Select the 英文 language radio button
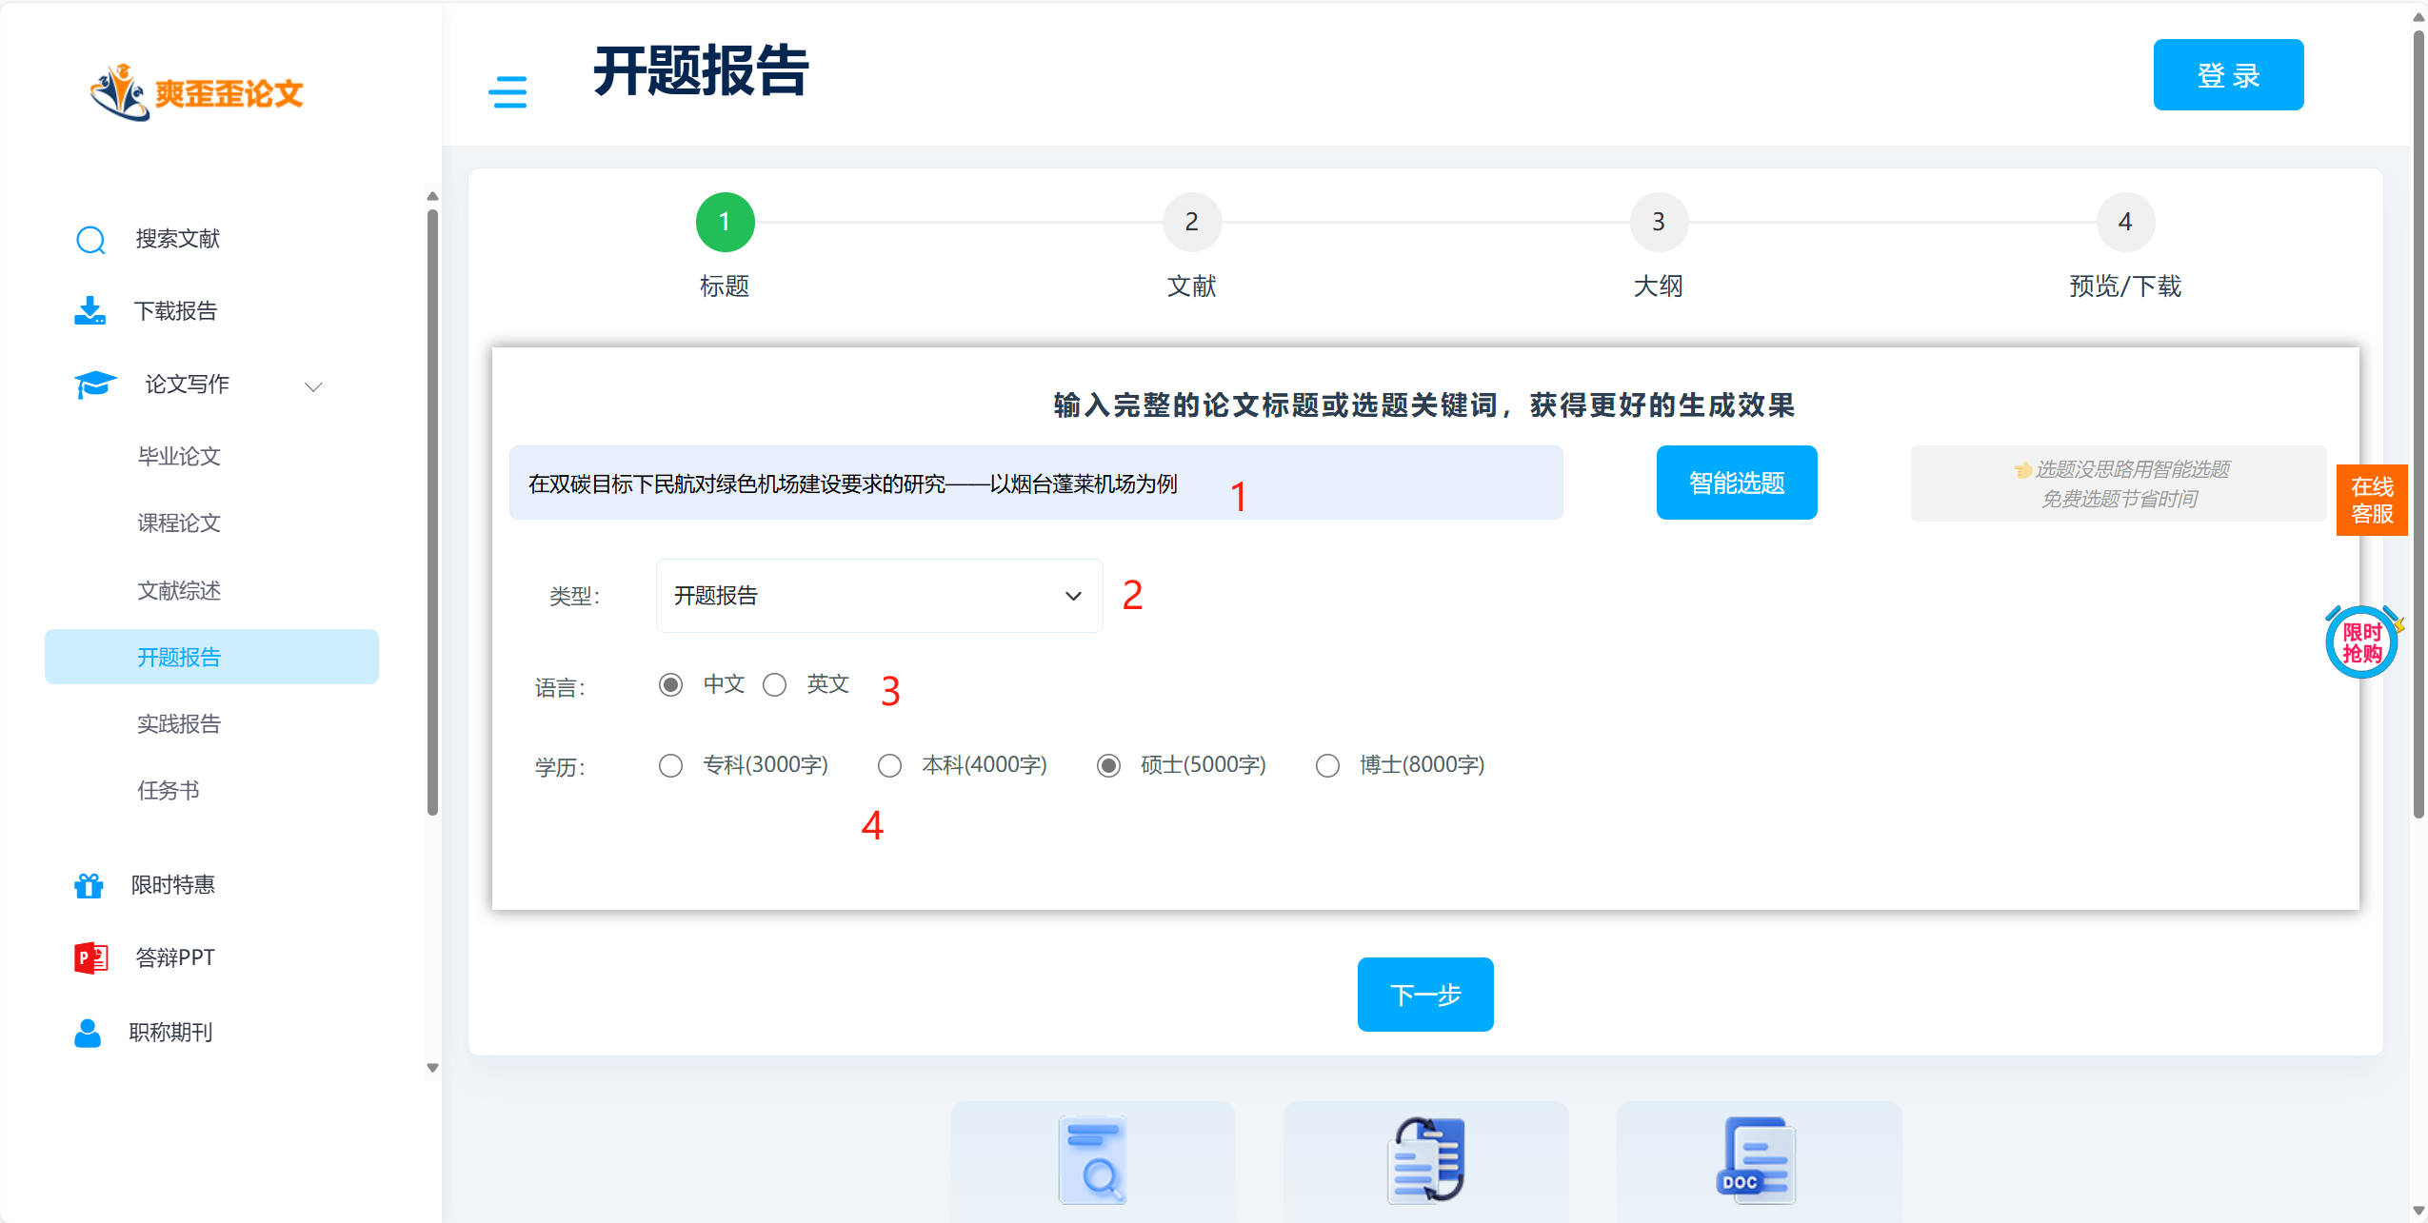Image resolution: width=2428 pixels, height=1223 pixels. pyautogui.click(x=775, y=685)
